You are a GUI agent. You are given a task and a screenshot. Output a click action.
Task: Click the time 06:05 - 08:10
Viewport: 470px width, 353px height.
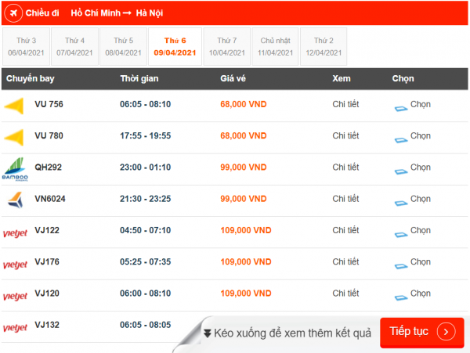pos(146,104)
